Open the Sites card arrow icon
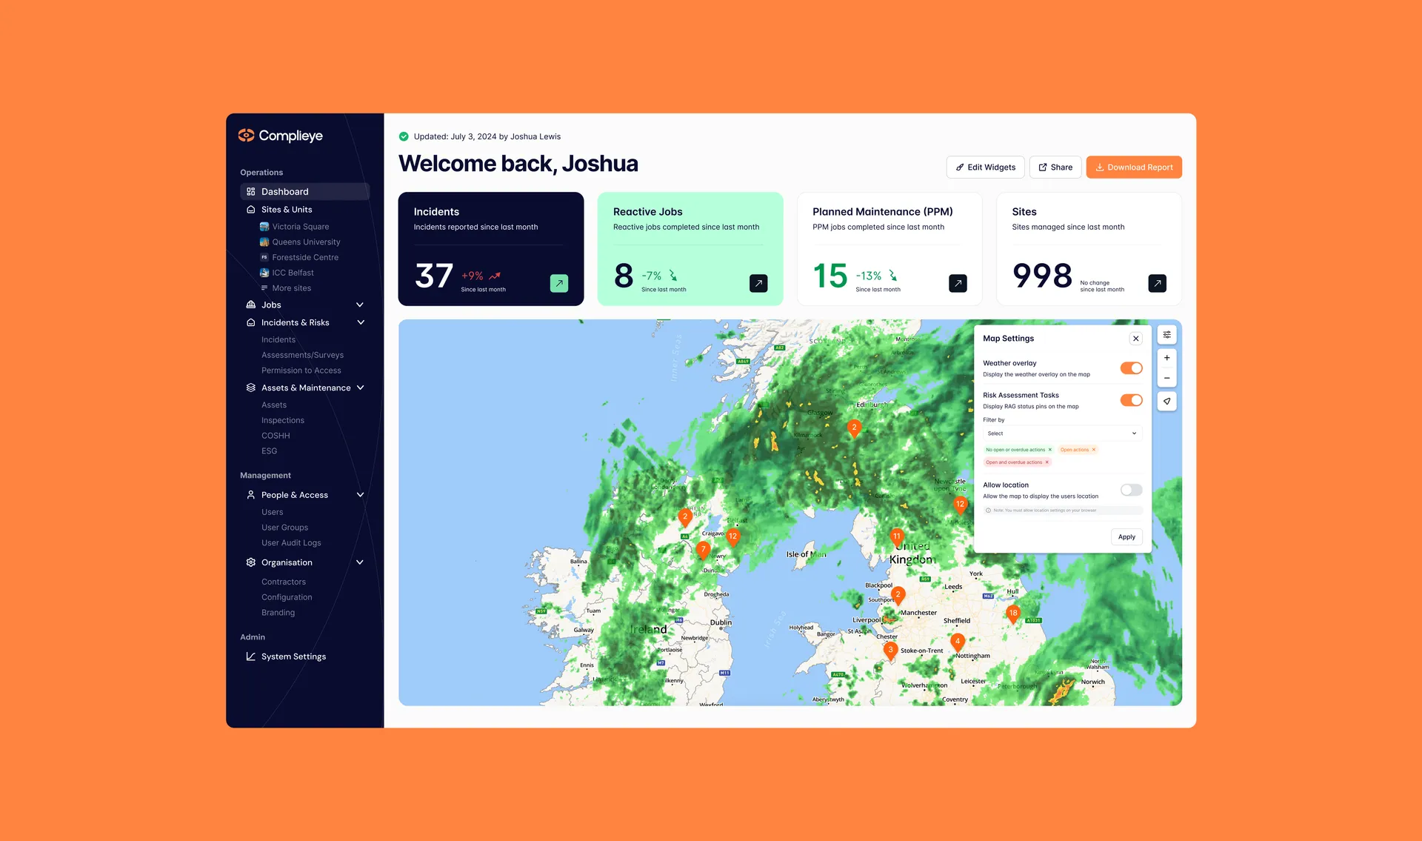 1157,283
